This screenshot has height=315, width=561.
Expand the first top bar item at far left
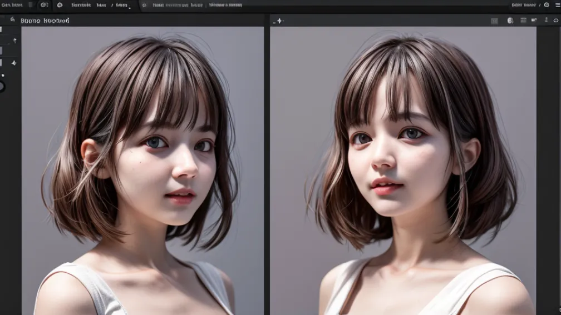pyautogui.click(x=11, y=5)
